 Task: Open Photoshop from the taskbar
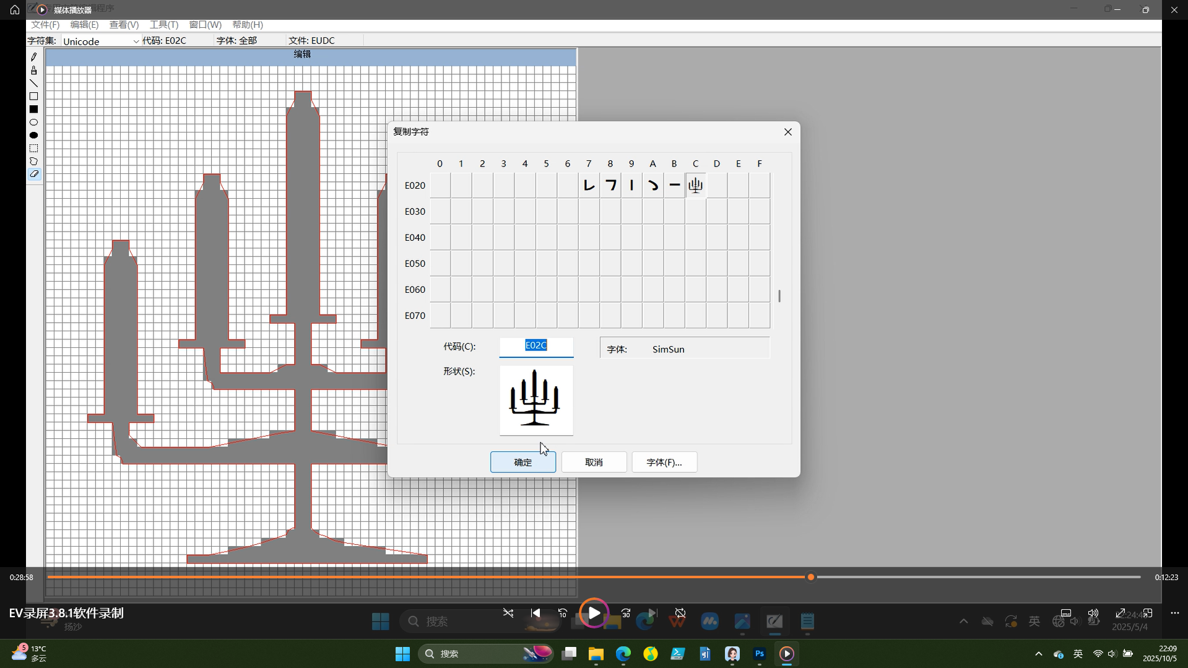pos(760,654)
